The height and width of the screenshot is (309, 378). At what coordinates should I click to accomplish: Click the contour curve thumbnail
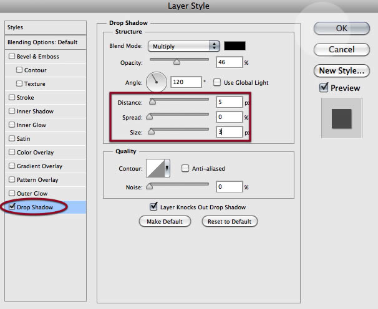(155, 168)
